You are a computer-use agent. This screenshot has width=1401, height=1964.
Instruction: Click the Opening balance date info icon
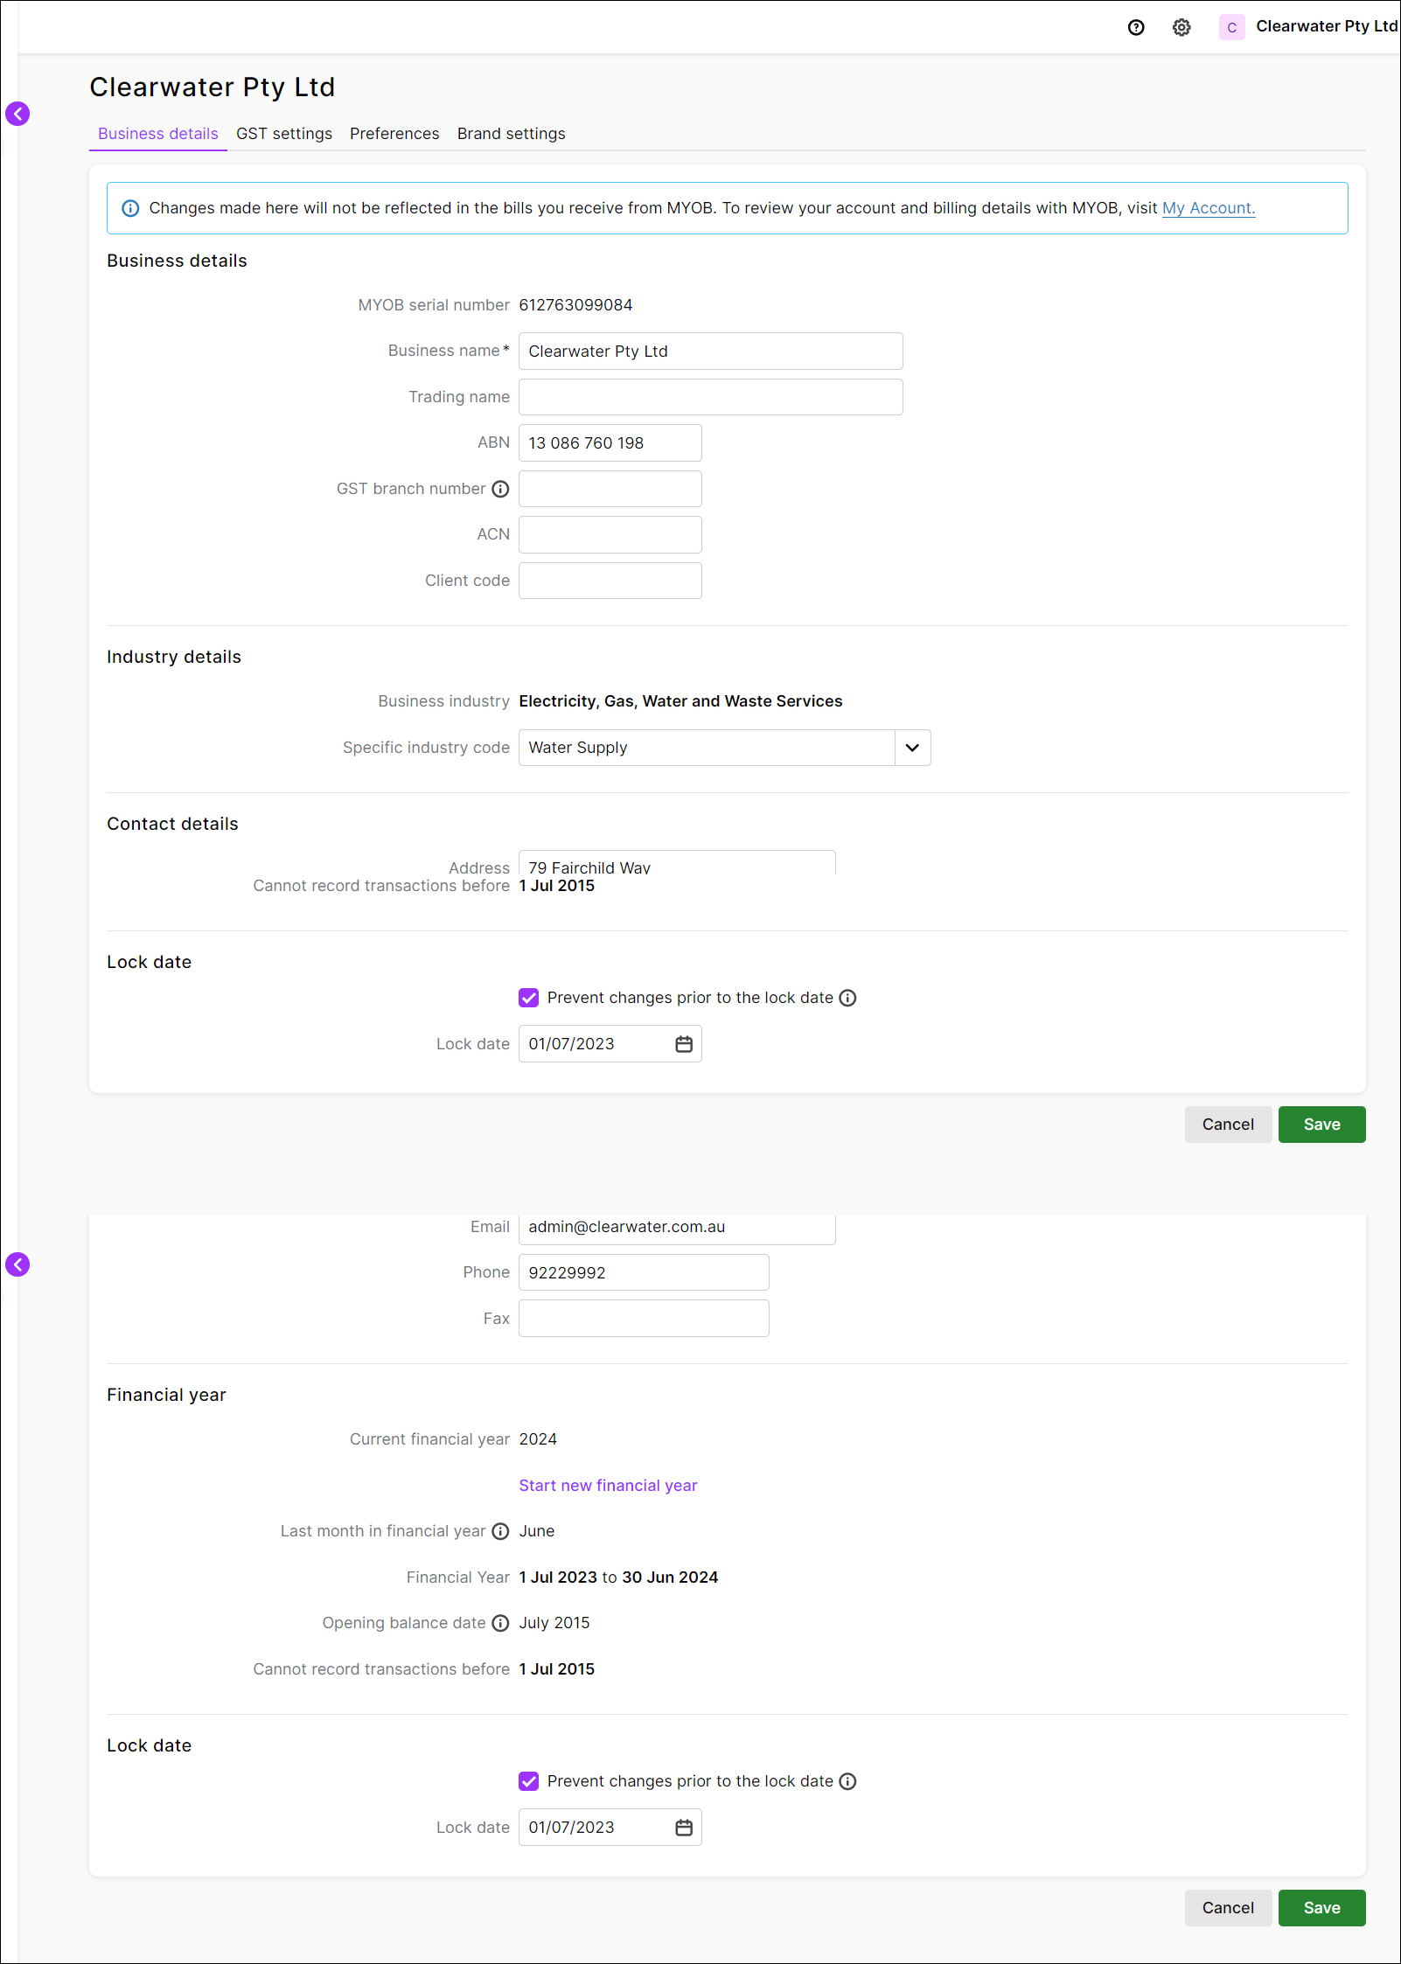500,1623
